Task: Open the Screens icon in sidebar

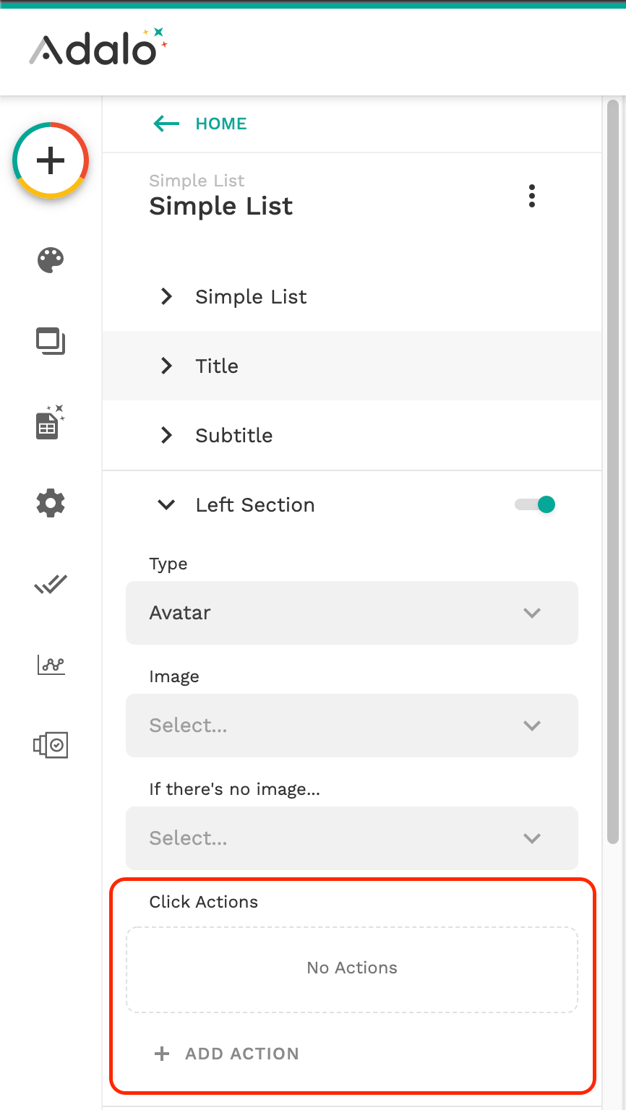Action: click(51, 341)
